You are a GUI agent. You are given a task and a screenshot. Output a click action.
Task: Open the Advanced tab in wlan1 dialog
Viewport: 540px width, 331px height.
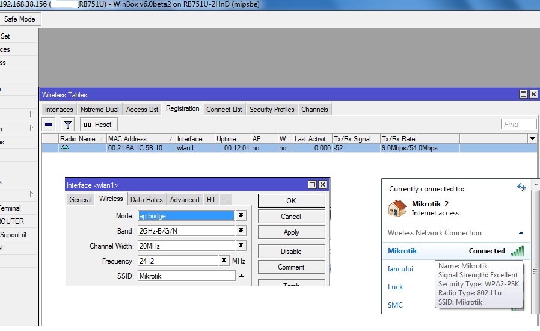[x=185, y=200]
